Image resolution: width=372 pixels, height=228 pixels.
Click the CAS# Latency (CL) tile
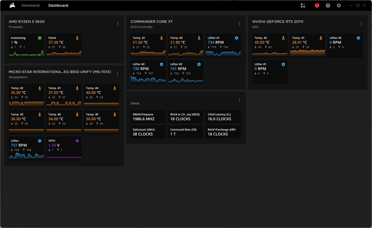[223, 117]
